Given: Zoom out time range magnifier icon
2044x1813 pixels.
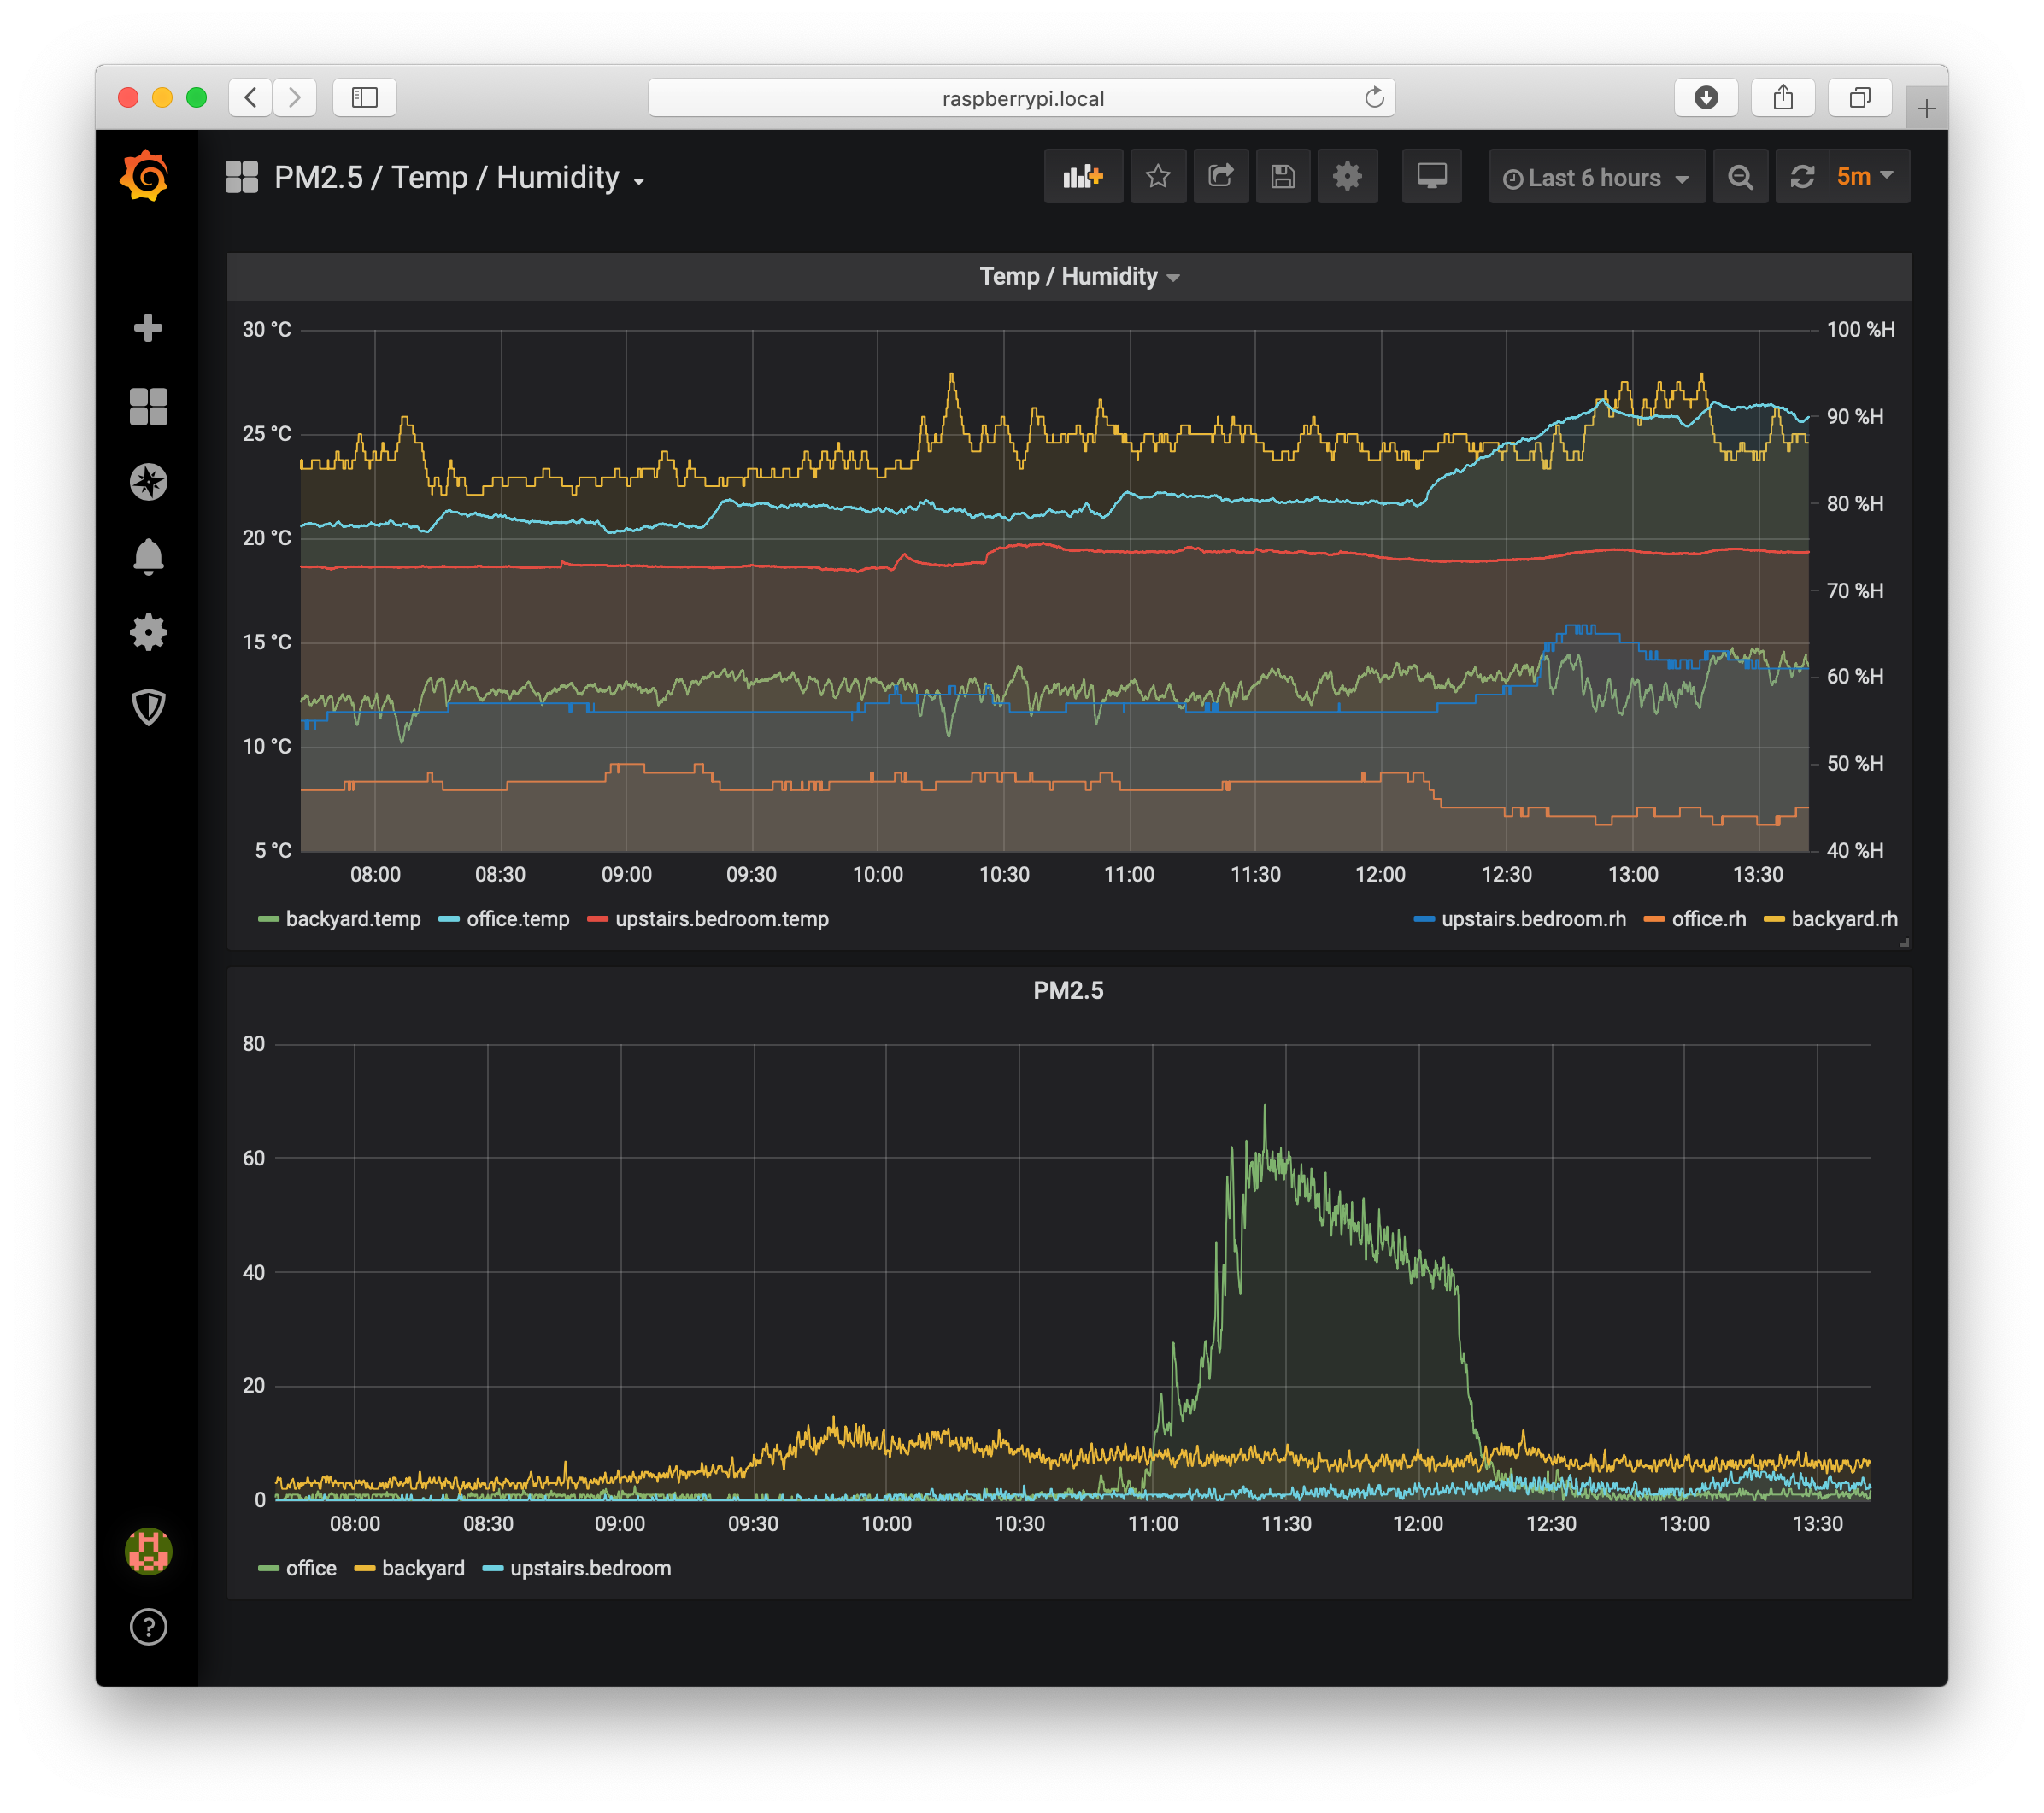Looking at the screenshot, I should (1740, 177).
